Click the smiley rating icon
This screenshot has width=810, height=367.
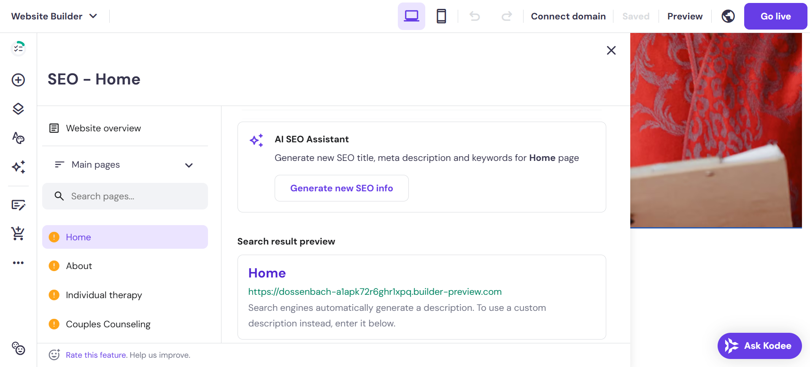[x=54, y=355]
